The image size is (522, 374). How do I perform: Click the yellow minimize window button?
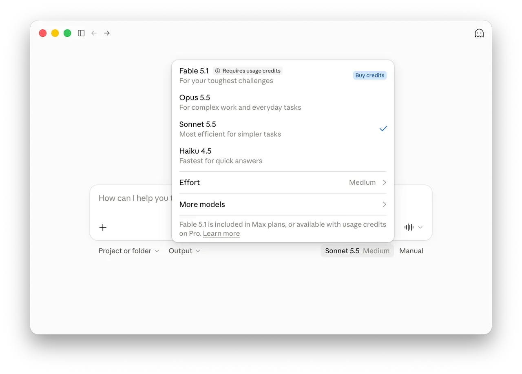(55, 33)
